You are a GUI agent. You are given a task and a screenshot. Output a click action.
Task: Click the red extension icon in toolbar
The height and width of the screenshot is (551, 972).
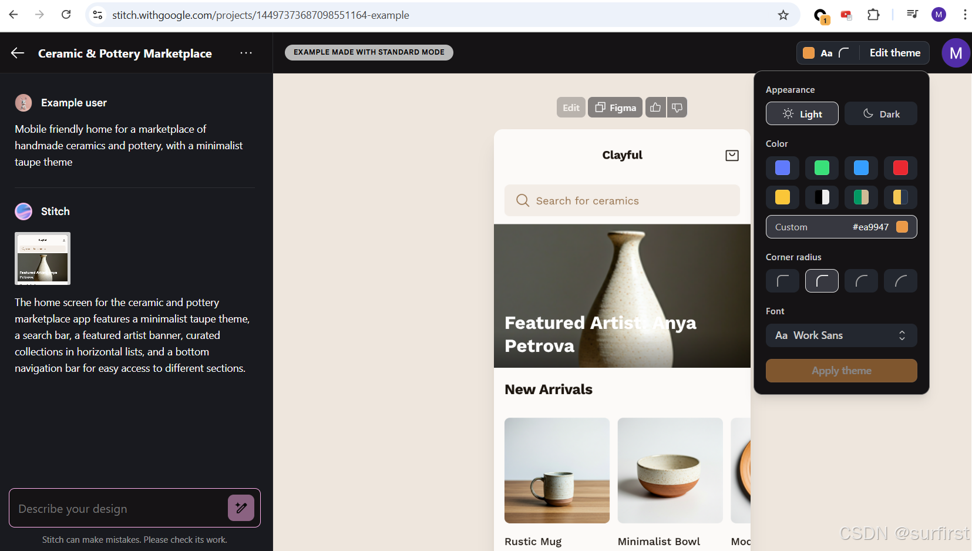pos(846,15)
